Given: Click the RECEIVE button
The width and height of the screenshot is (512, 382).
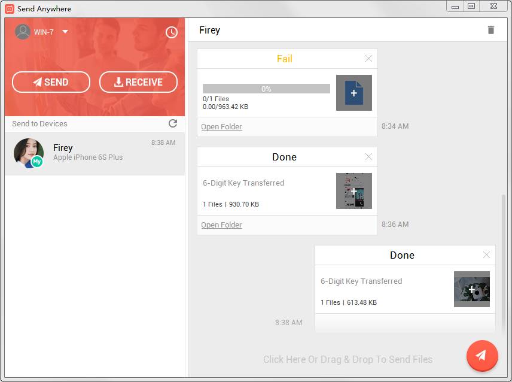Looking at the screenshot, I should coord(138,82).
